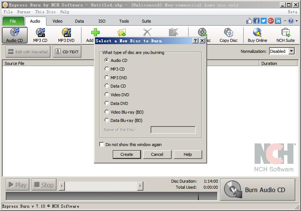This screenshot has width=301, height=211.
Task: Open the blue help question mark icon
Action: (291, 21)
